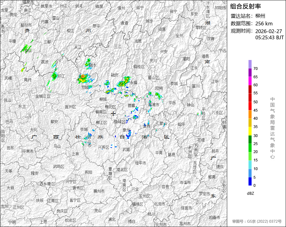The image size is (286, 227).
Task: Click the 武宣 county label
Action: click(x=126, y=149)
